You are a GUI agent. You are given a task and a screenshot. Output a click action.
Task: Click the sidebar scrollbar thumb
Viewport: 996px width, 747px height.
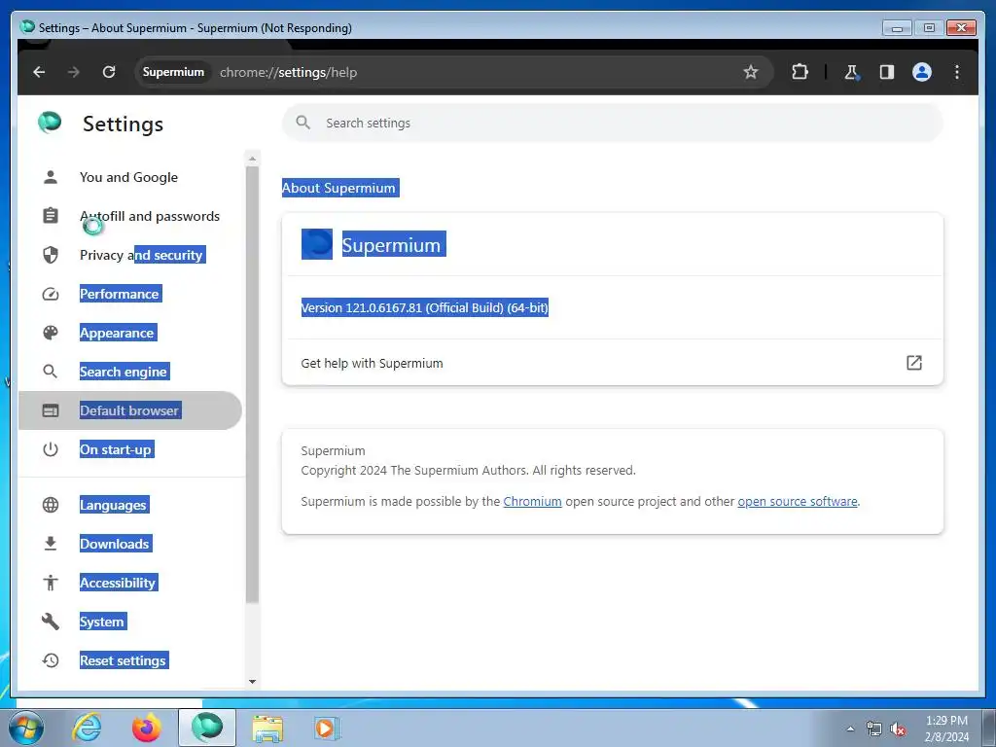click(x=252, y=384)
